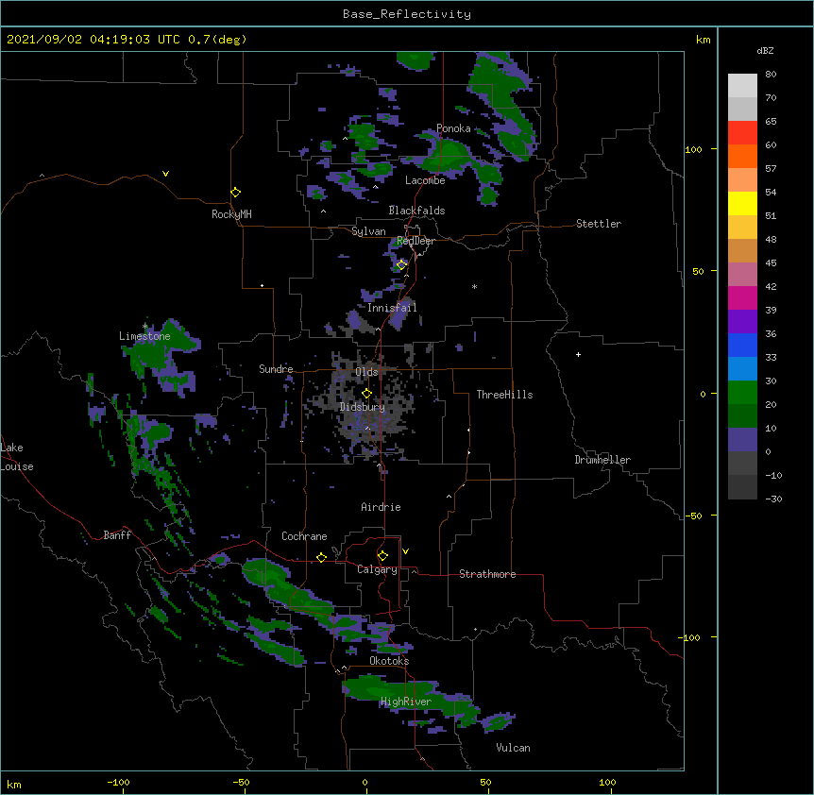Click the yellow station marker near RockyMH

236,193
